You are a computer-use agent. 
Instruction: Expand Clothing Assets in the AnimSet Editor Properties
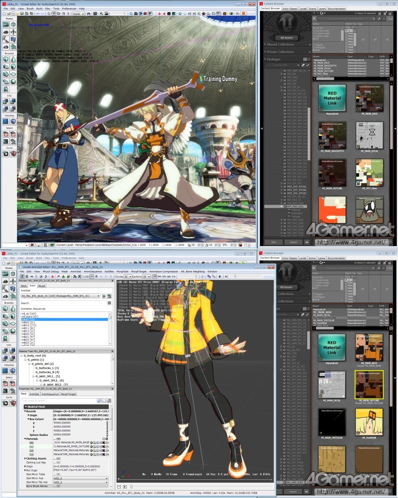(25, 458)
